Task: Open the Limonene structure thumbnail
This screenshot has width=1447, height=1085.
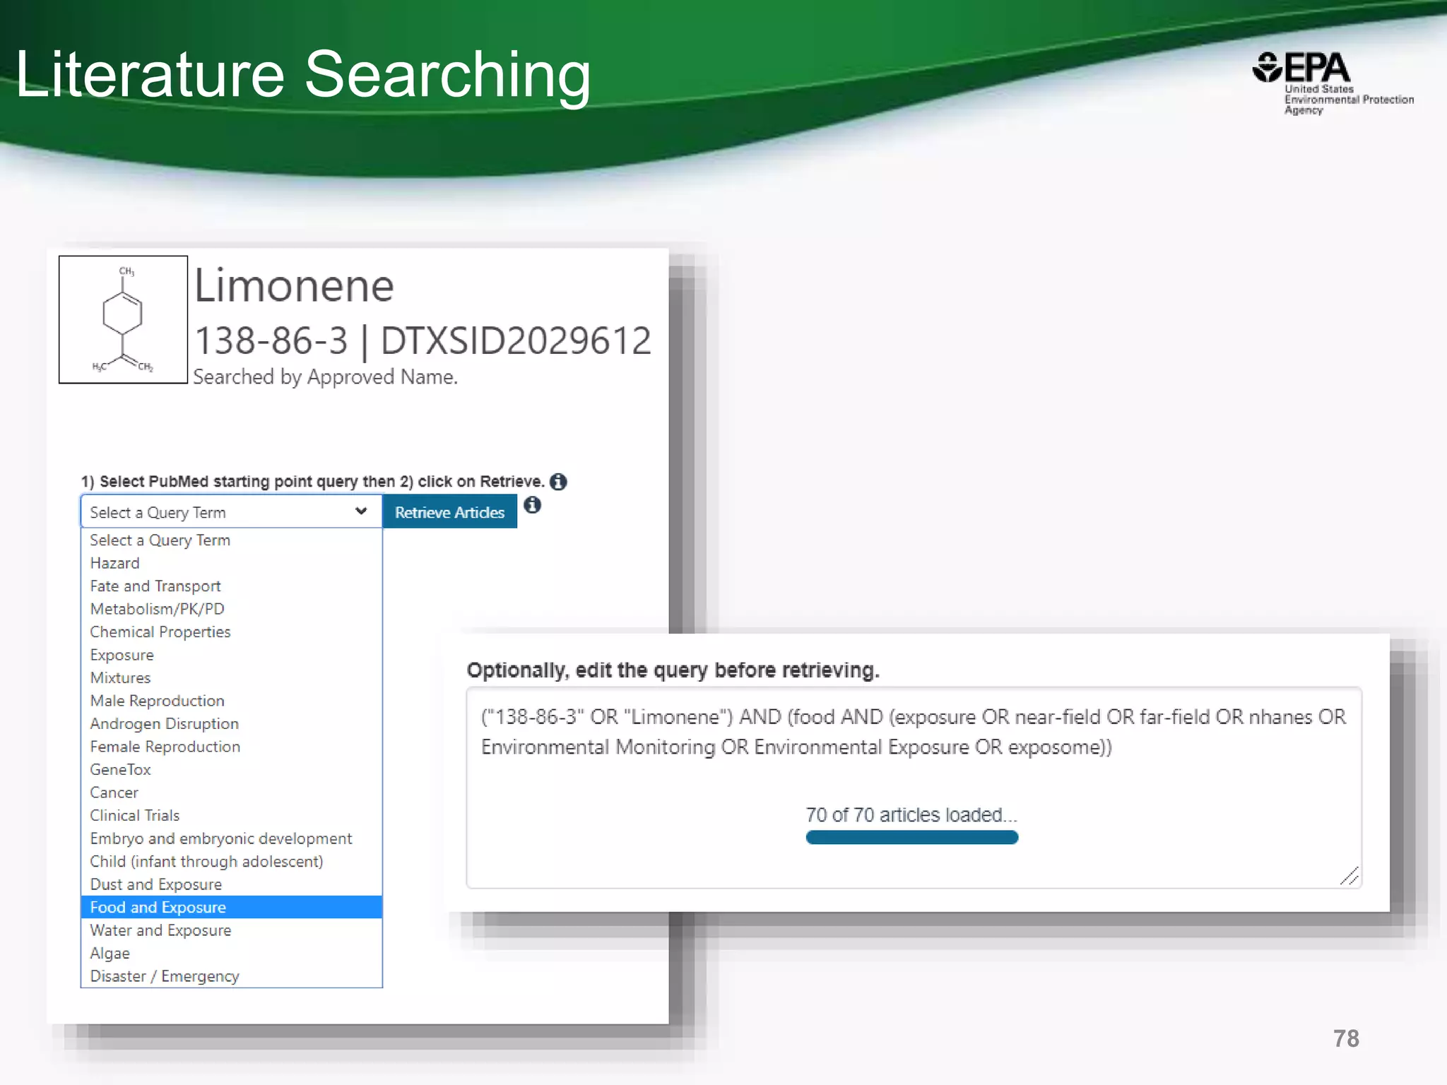Action: click(123, 319)
